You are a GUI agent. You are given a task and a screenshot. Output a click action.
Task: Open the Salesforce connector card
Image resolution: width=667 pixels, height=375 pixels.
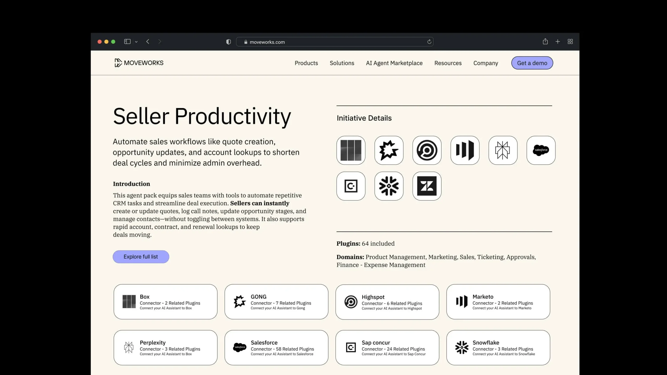click(x=276, y=348)
